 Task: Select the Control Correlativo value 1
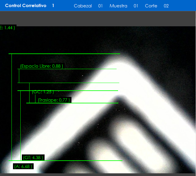[x=53, y=6]
